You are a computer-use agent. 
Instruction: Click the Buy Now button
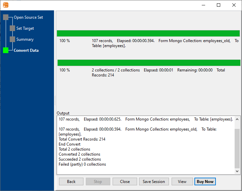coord(205,182)
